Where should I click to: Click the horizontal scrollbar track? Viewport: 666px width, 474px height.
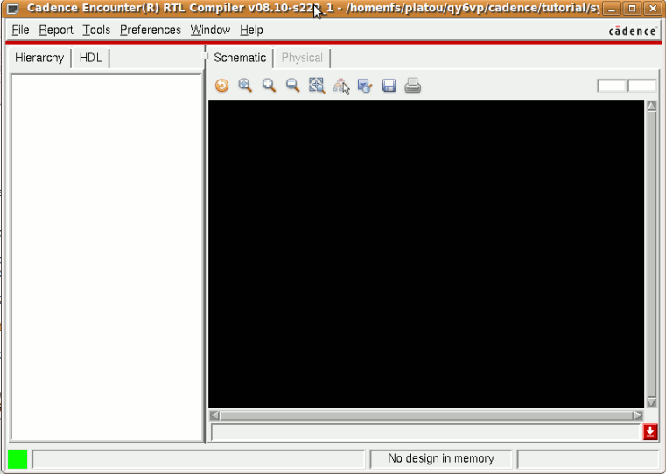pos(426,415)
